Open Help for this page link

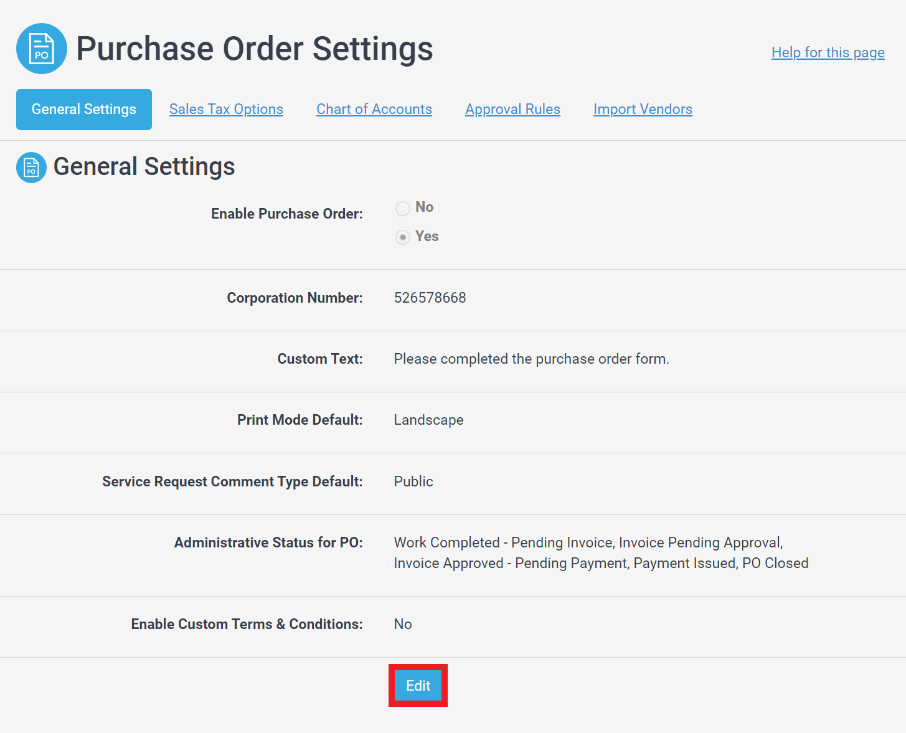point(828,52)
